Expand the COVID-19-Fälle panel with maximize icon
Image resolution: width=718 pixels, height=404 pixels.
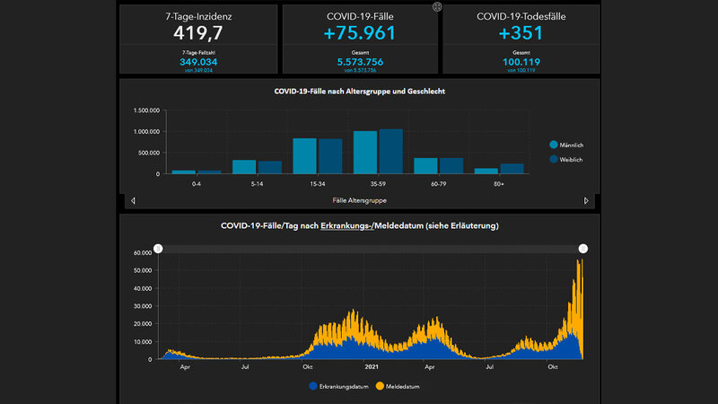(437, 7)
